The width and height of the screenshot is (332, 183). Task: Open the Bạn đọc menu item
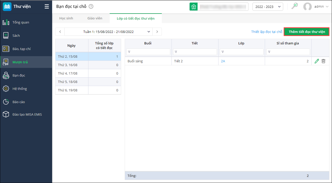click(x=26, y=75)
